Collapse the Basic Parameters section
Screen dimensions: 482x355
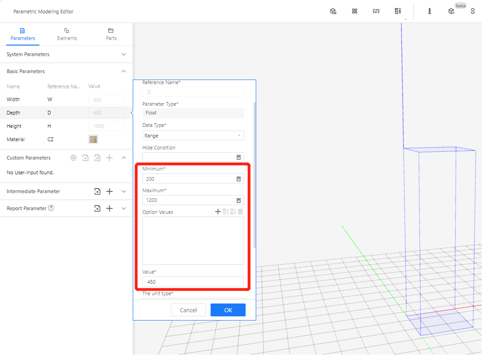123,71
